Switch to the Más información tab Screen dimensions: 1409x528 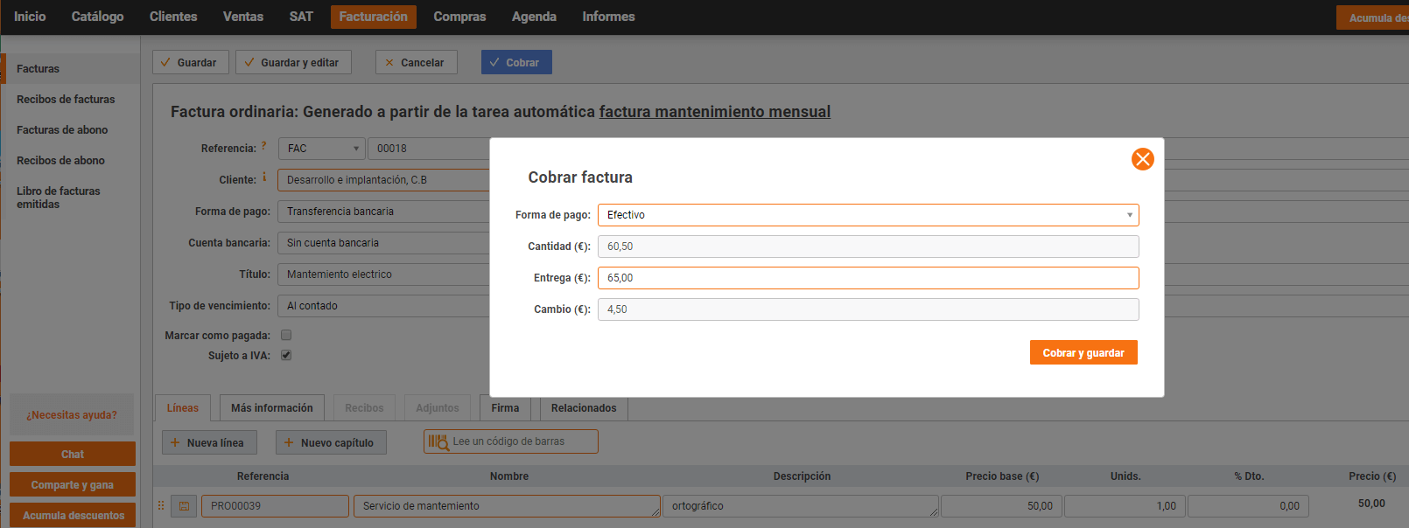[x=271, y=408]
